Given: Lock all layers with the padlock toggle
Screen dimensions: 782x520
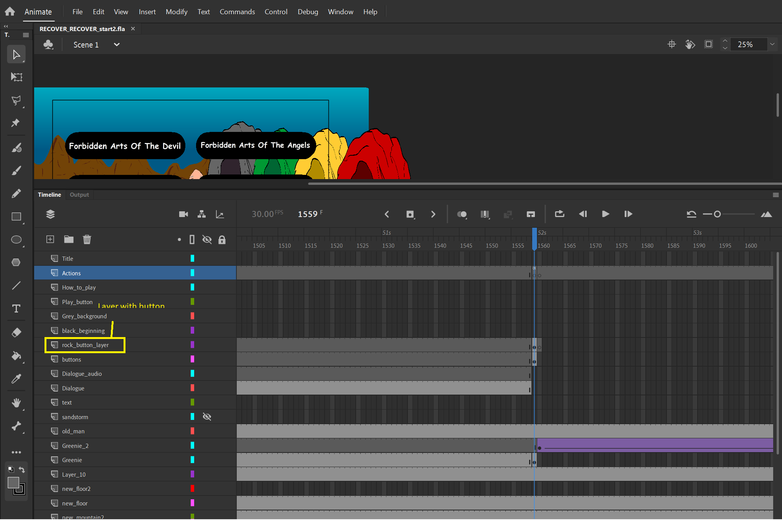Looking at the screenshot, I should pos(222,239).
